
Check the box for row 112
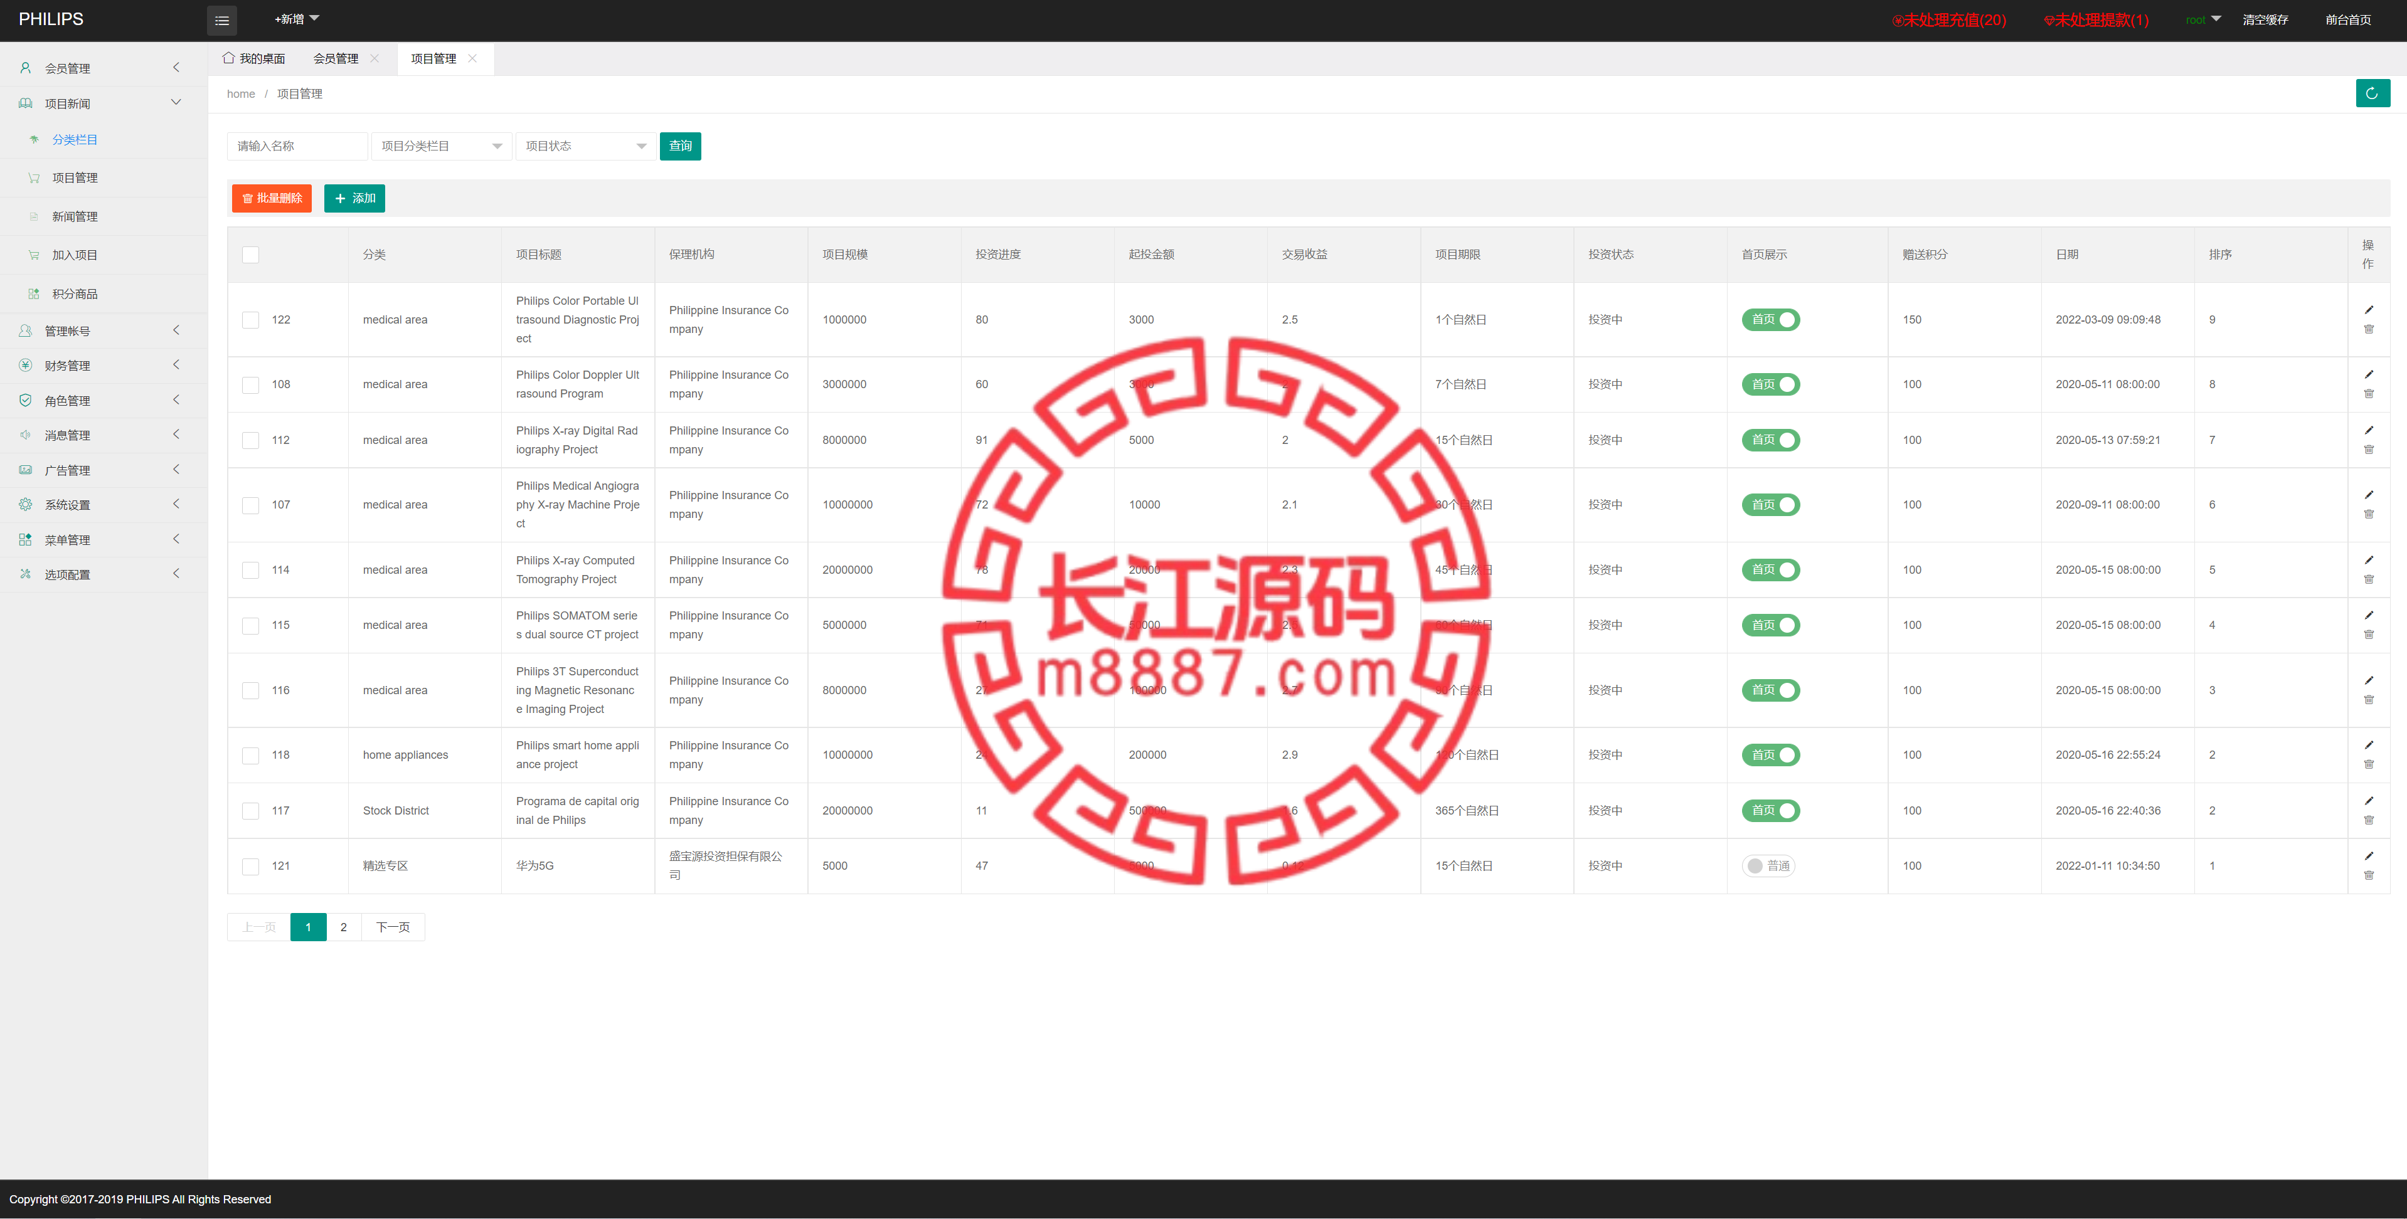[x=250, y=440]
